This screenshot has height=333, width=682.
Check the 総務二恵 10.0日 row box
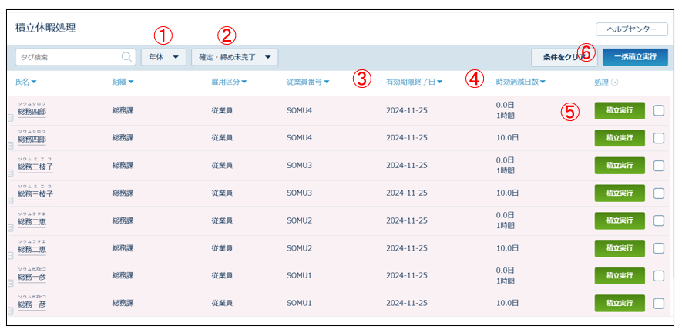659,248
